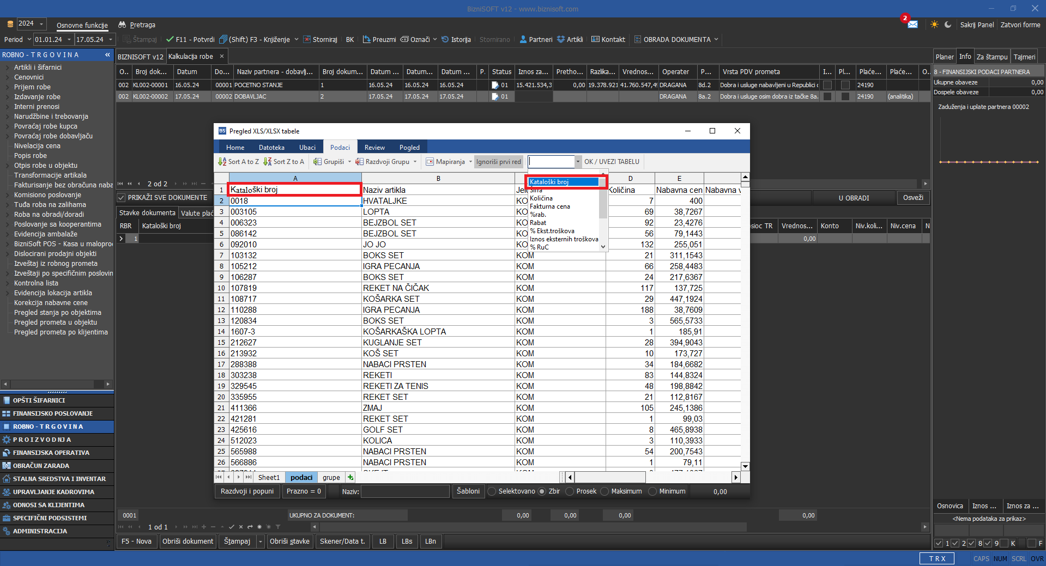Click the Sort Z to A icon
Image resolution: width=1046 pixels, height=566 pixels.
(268, 162)
